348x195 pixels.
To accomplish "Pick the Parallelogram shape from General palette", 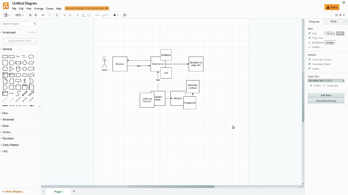I will (x=31, y=63).
